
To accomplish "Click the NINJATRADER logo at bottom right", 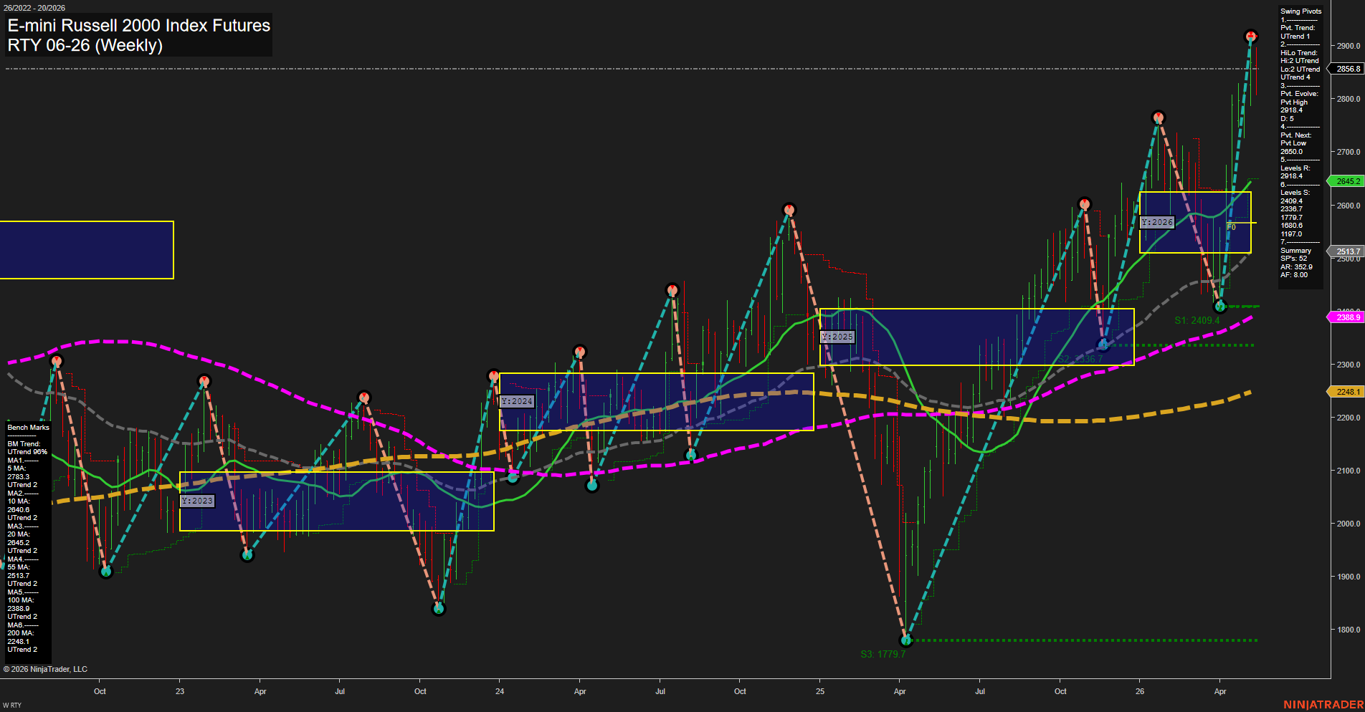I will (1323, 705).
